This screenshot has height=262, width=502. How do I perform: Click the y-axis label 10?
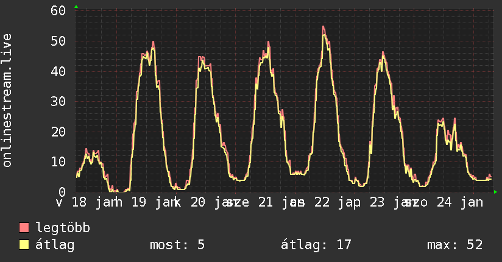coord(58,161)
